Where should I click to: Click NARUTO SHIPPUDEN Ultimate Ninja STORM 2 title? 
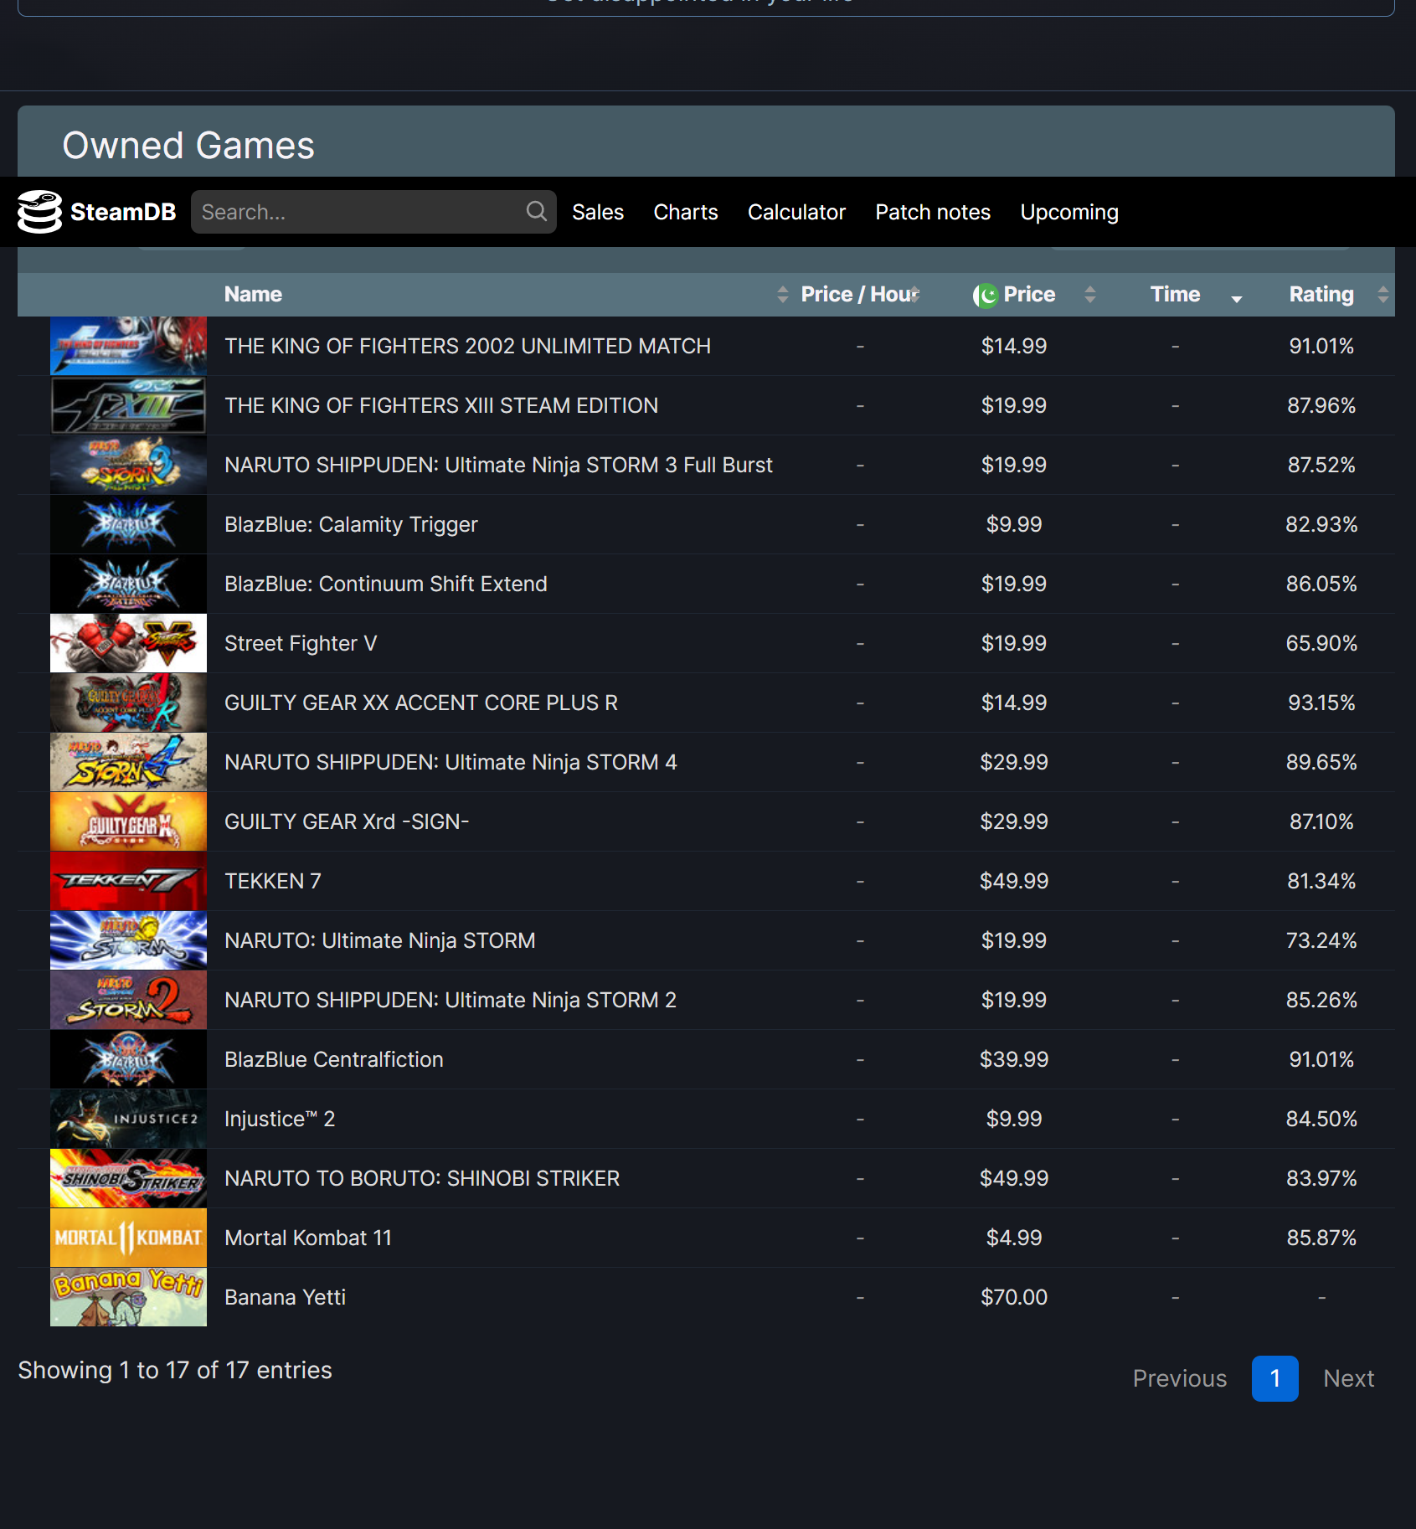[451, 1000]
